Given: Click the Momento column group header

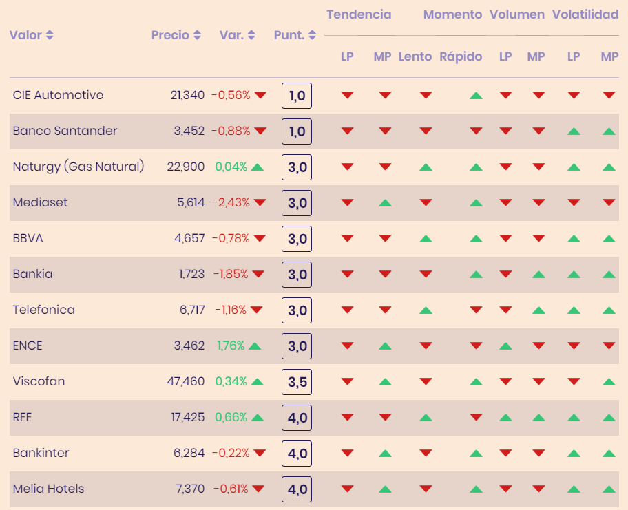Looking at the screenshot, I should (452, 14).
